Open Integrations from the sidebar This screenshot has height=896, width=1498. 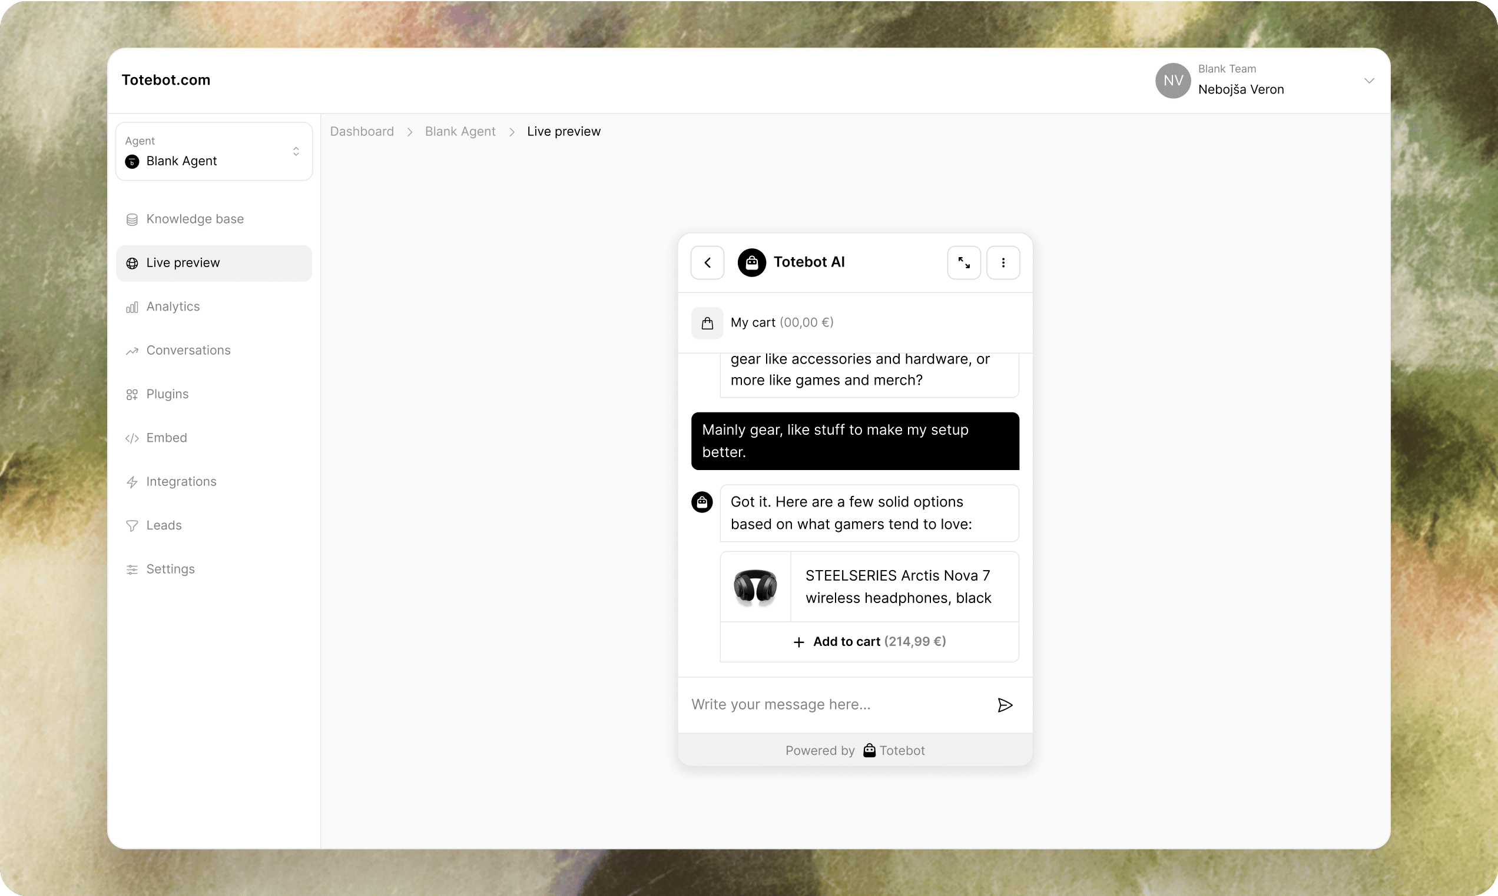pos(181,482)
